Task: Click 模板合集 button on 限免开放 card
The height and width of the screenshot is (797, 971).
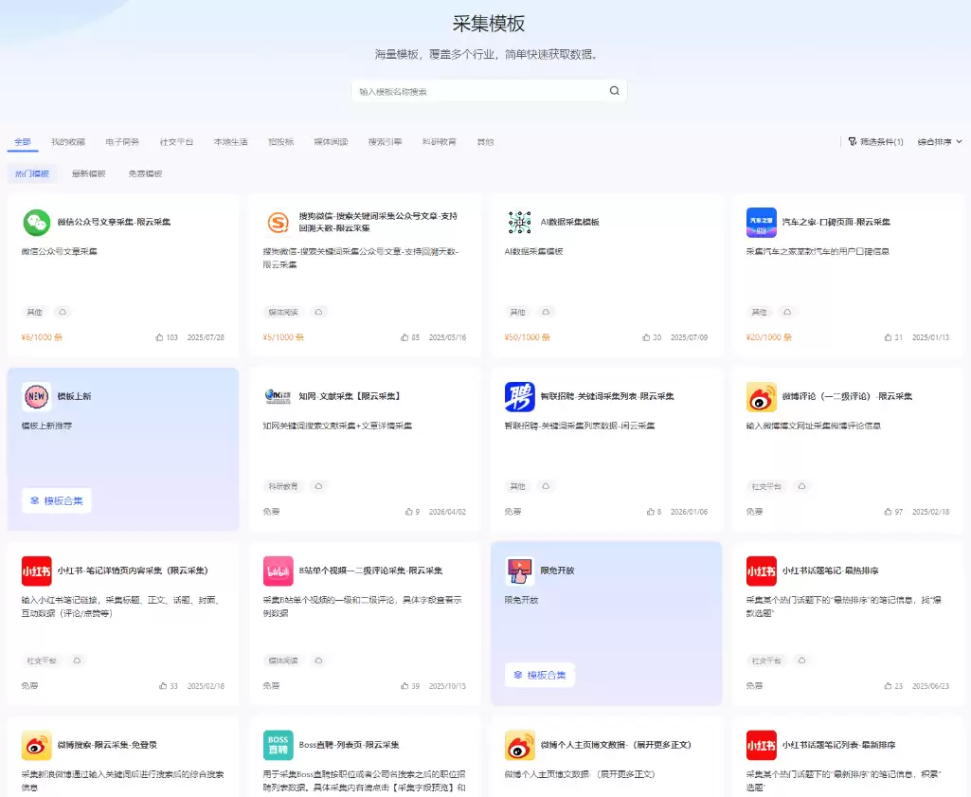Action: [540, 675]
